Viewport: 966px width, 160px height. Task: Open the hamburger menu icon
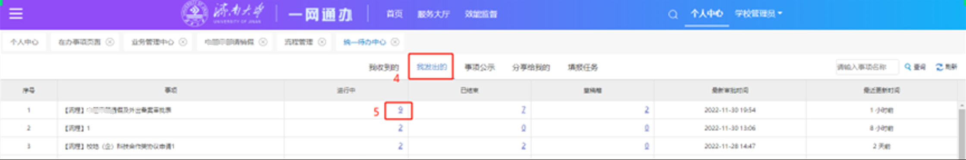pos(16,14)
